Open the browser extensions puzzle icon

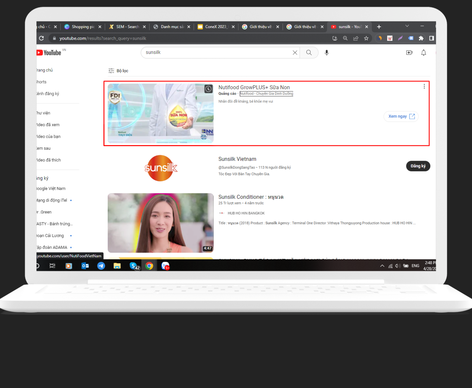tap(421, 38)
